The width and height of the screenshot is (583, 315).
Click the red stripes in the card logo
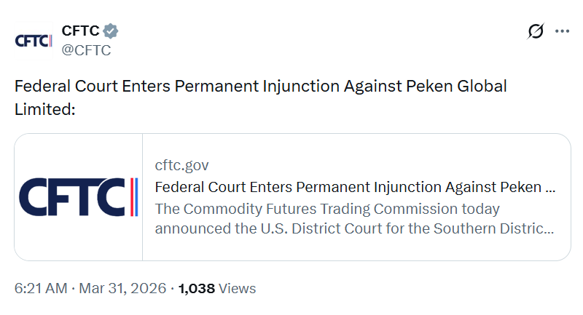coord(133,197)
